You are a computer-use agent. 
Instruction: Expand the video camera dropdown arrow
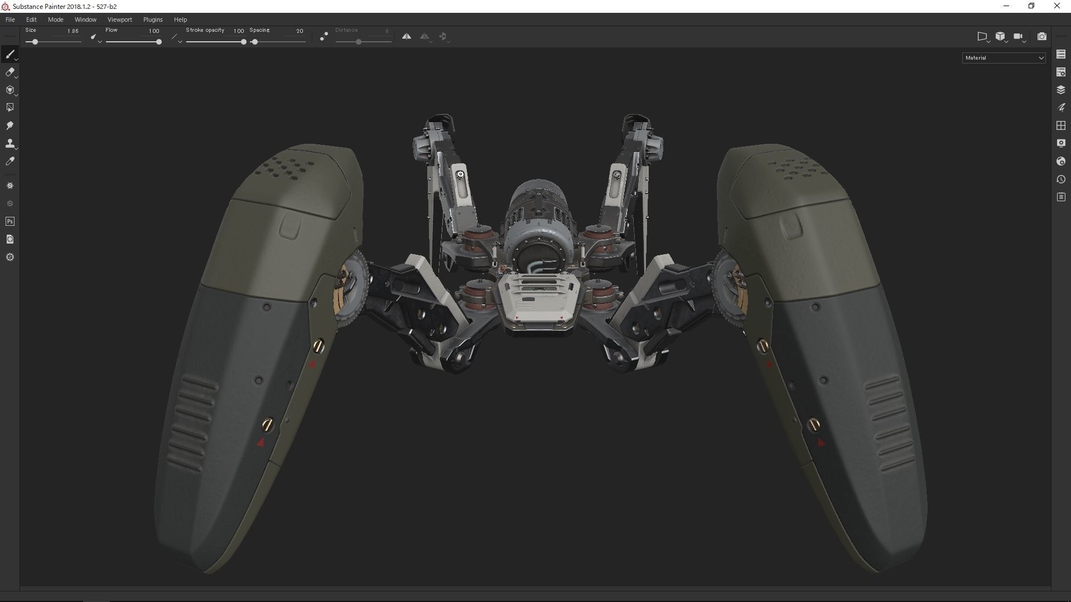pos(1025,41)
